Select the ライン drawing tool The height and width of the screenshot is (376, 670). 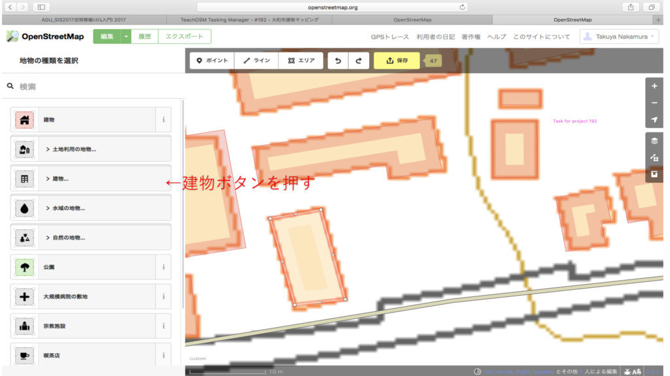click(x=256, y=61)
